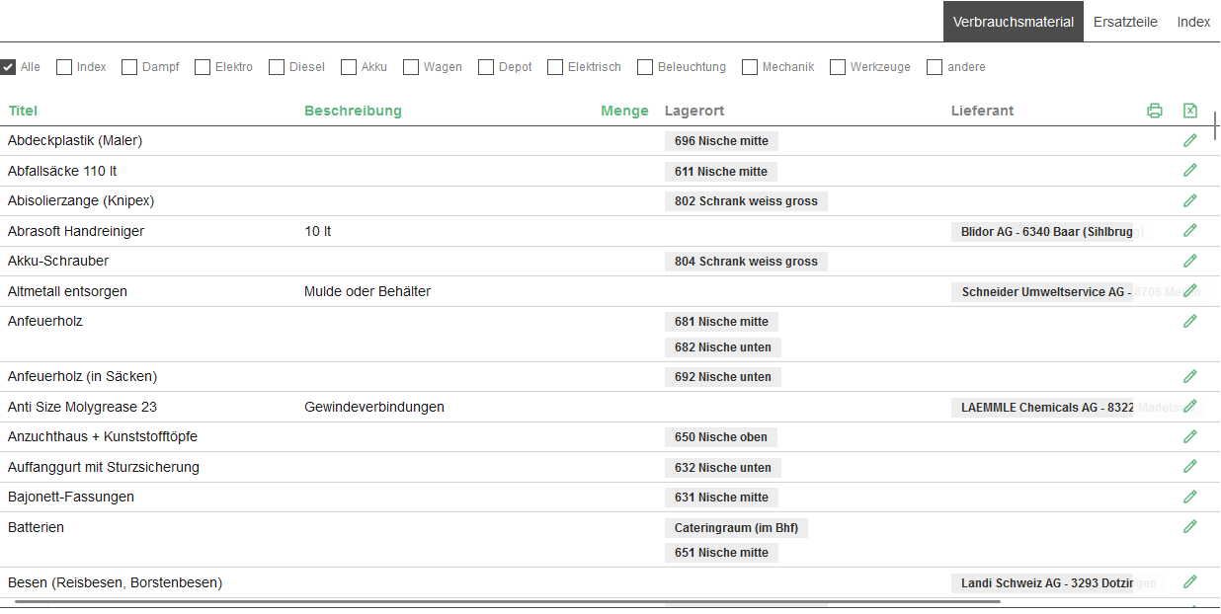The width and height of the screenshot is (1221, 614).
Task: Click the horizontal scrollbar at bottom
Action: (507, 600)
